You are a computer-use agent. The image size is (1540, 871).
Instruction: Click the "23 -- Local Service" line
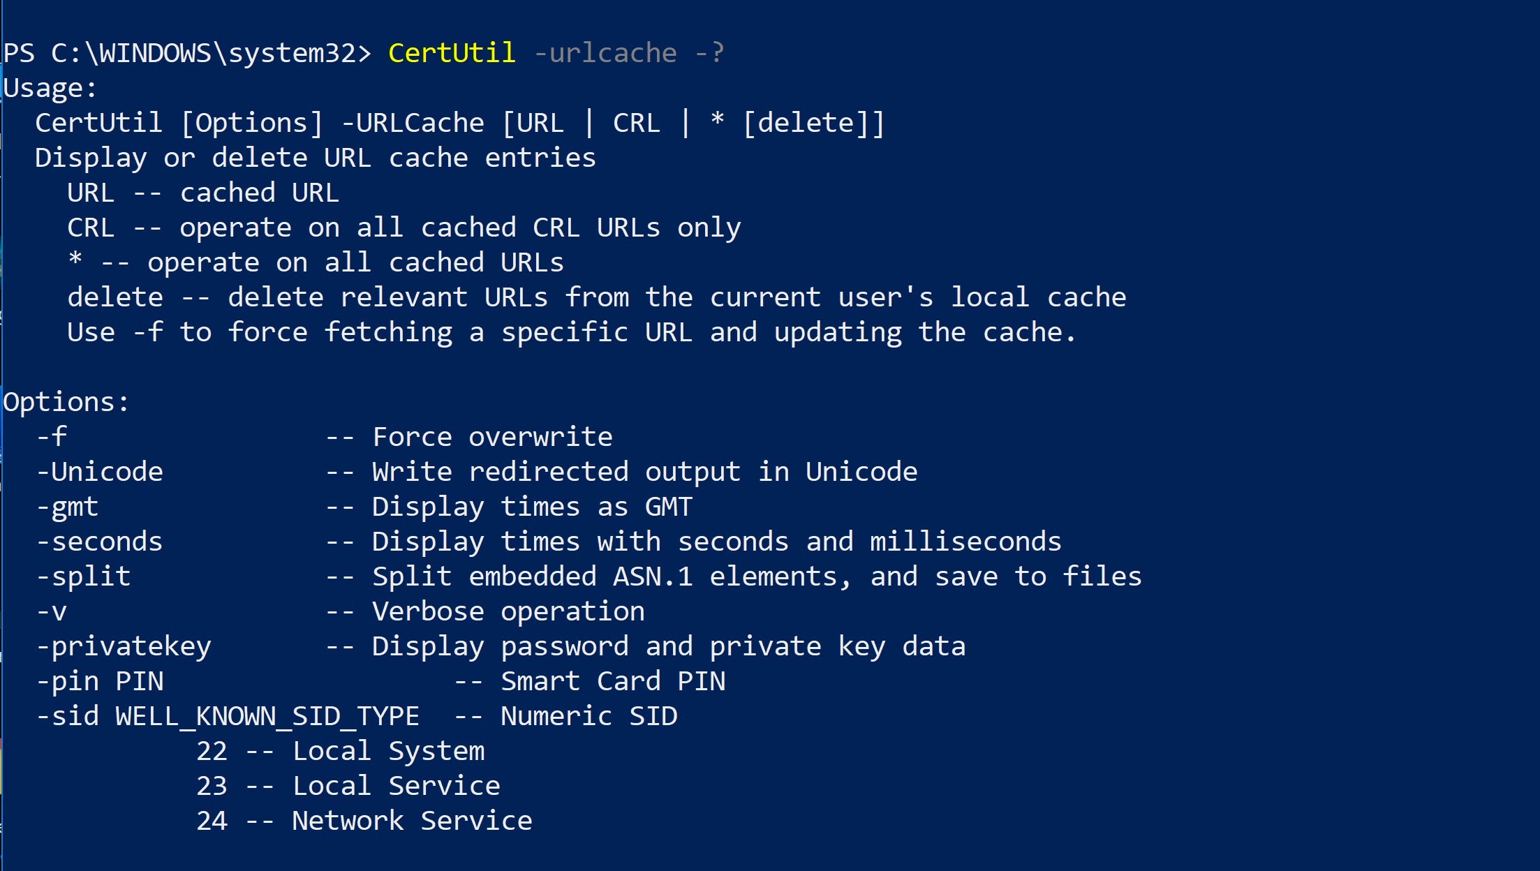(348, 786)
